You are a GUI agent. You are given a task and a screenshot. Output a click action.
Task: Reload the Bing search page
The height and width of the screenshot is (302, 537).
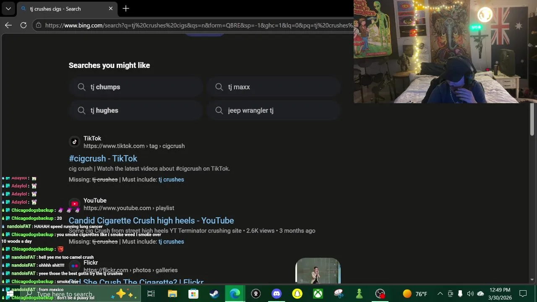[23, 25]
